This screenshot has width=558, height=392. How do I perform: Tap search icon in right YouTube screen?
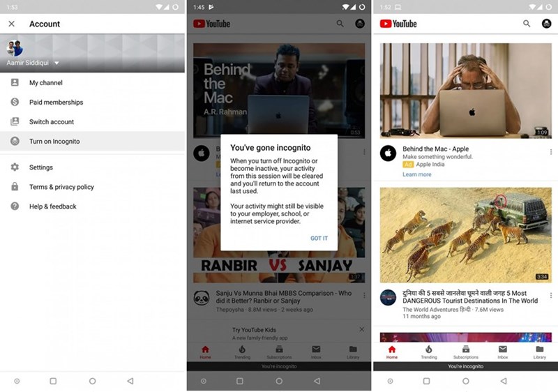pos(527,24)
